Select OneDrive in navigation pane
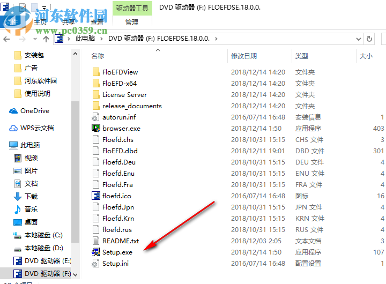 (x=35, y=111)
